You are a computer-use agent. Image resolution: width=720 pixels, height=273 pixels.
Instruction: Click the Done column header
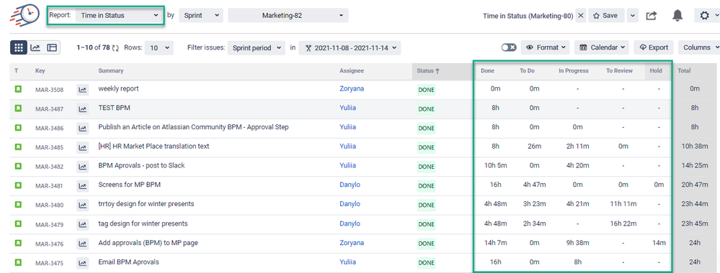click(488, 71)
